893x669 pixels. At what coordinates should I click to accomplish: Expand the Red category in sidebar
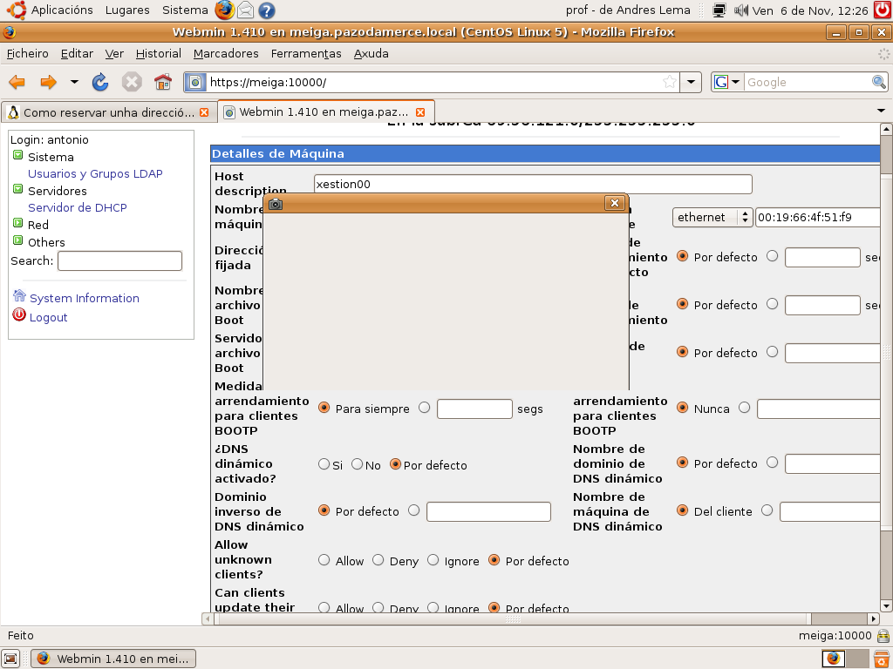point(18,224)
